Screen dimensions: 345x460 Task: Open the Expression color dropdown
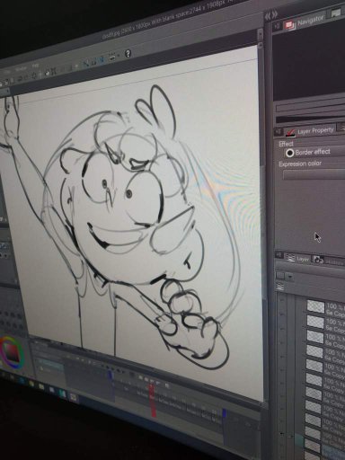(314, 173)
